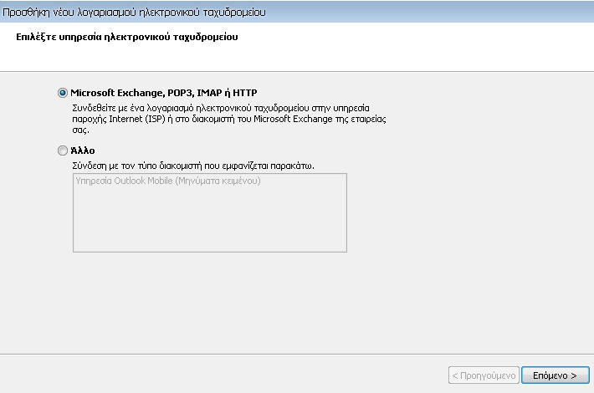Screen dimensions: 594x393
Task: Click the heading Επιλέξτε υπηρεσία ηλεκτρονικού ταχυδρομείου
Action: (x=127, y=37)
